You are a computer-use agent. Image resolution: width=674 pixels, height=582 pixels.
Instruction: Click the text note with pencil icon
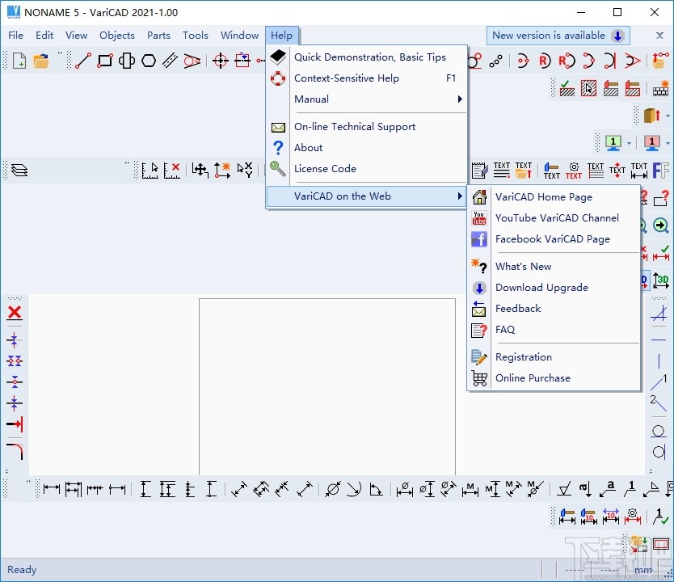tap(479, 171)
